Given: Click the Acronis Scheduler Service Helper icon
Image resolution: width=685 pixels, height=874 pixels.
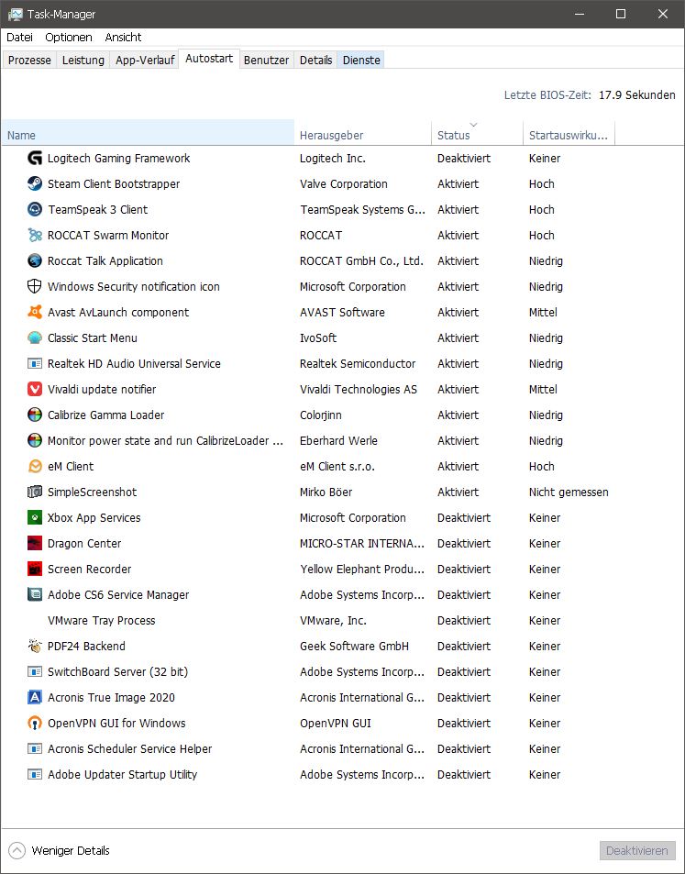Looking at the screenshot, I should pos(35,748).
